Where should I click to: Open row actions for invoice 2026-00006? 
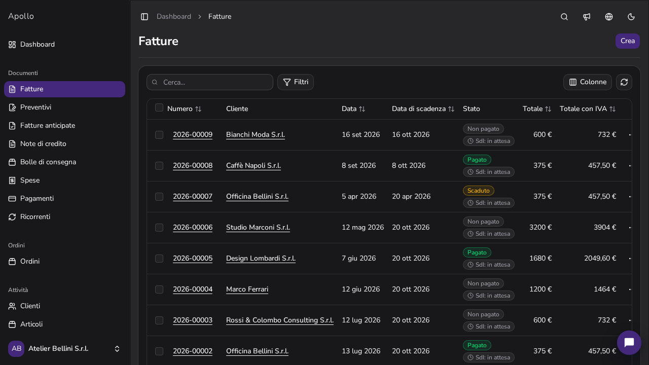click(x=630, y=228)
